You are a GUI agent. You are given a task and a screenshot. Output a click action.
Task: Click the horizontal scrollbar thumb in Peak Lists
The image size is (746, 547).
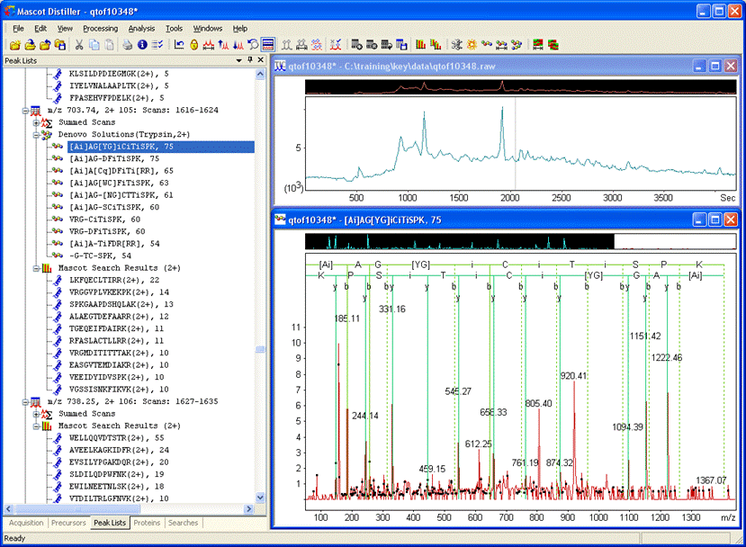[77, 509]
